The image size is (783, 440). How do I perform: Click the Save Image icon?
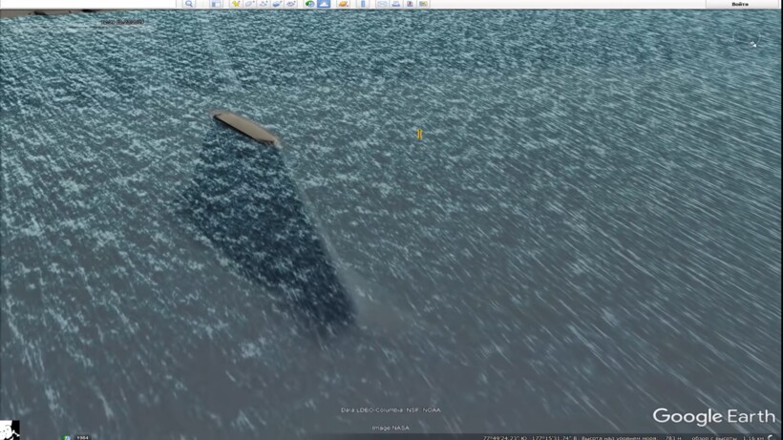pos(409,4)
